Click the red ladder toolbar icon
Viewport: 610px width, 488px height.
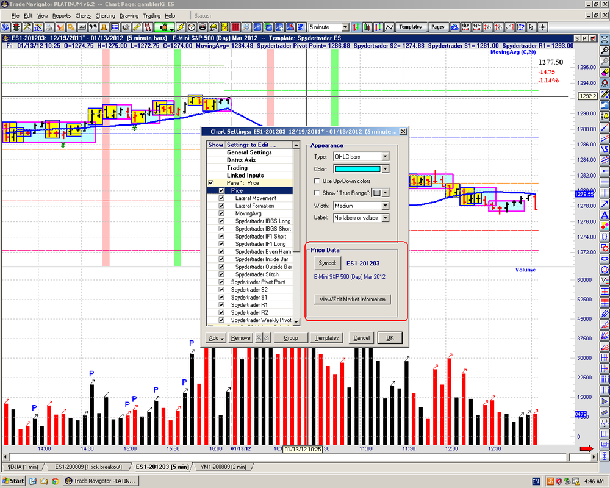pyautogui.click(x=148, y=27)
